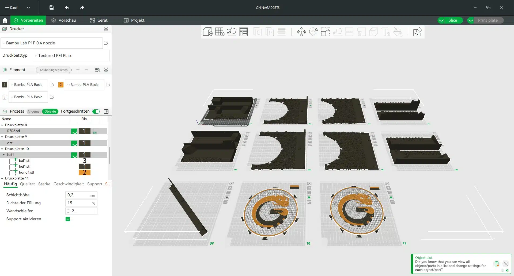Open filament 3 Bambu PLA Basic dropdown
Viewport: 514px width, 276px height.
click(28, 97)
